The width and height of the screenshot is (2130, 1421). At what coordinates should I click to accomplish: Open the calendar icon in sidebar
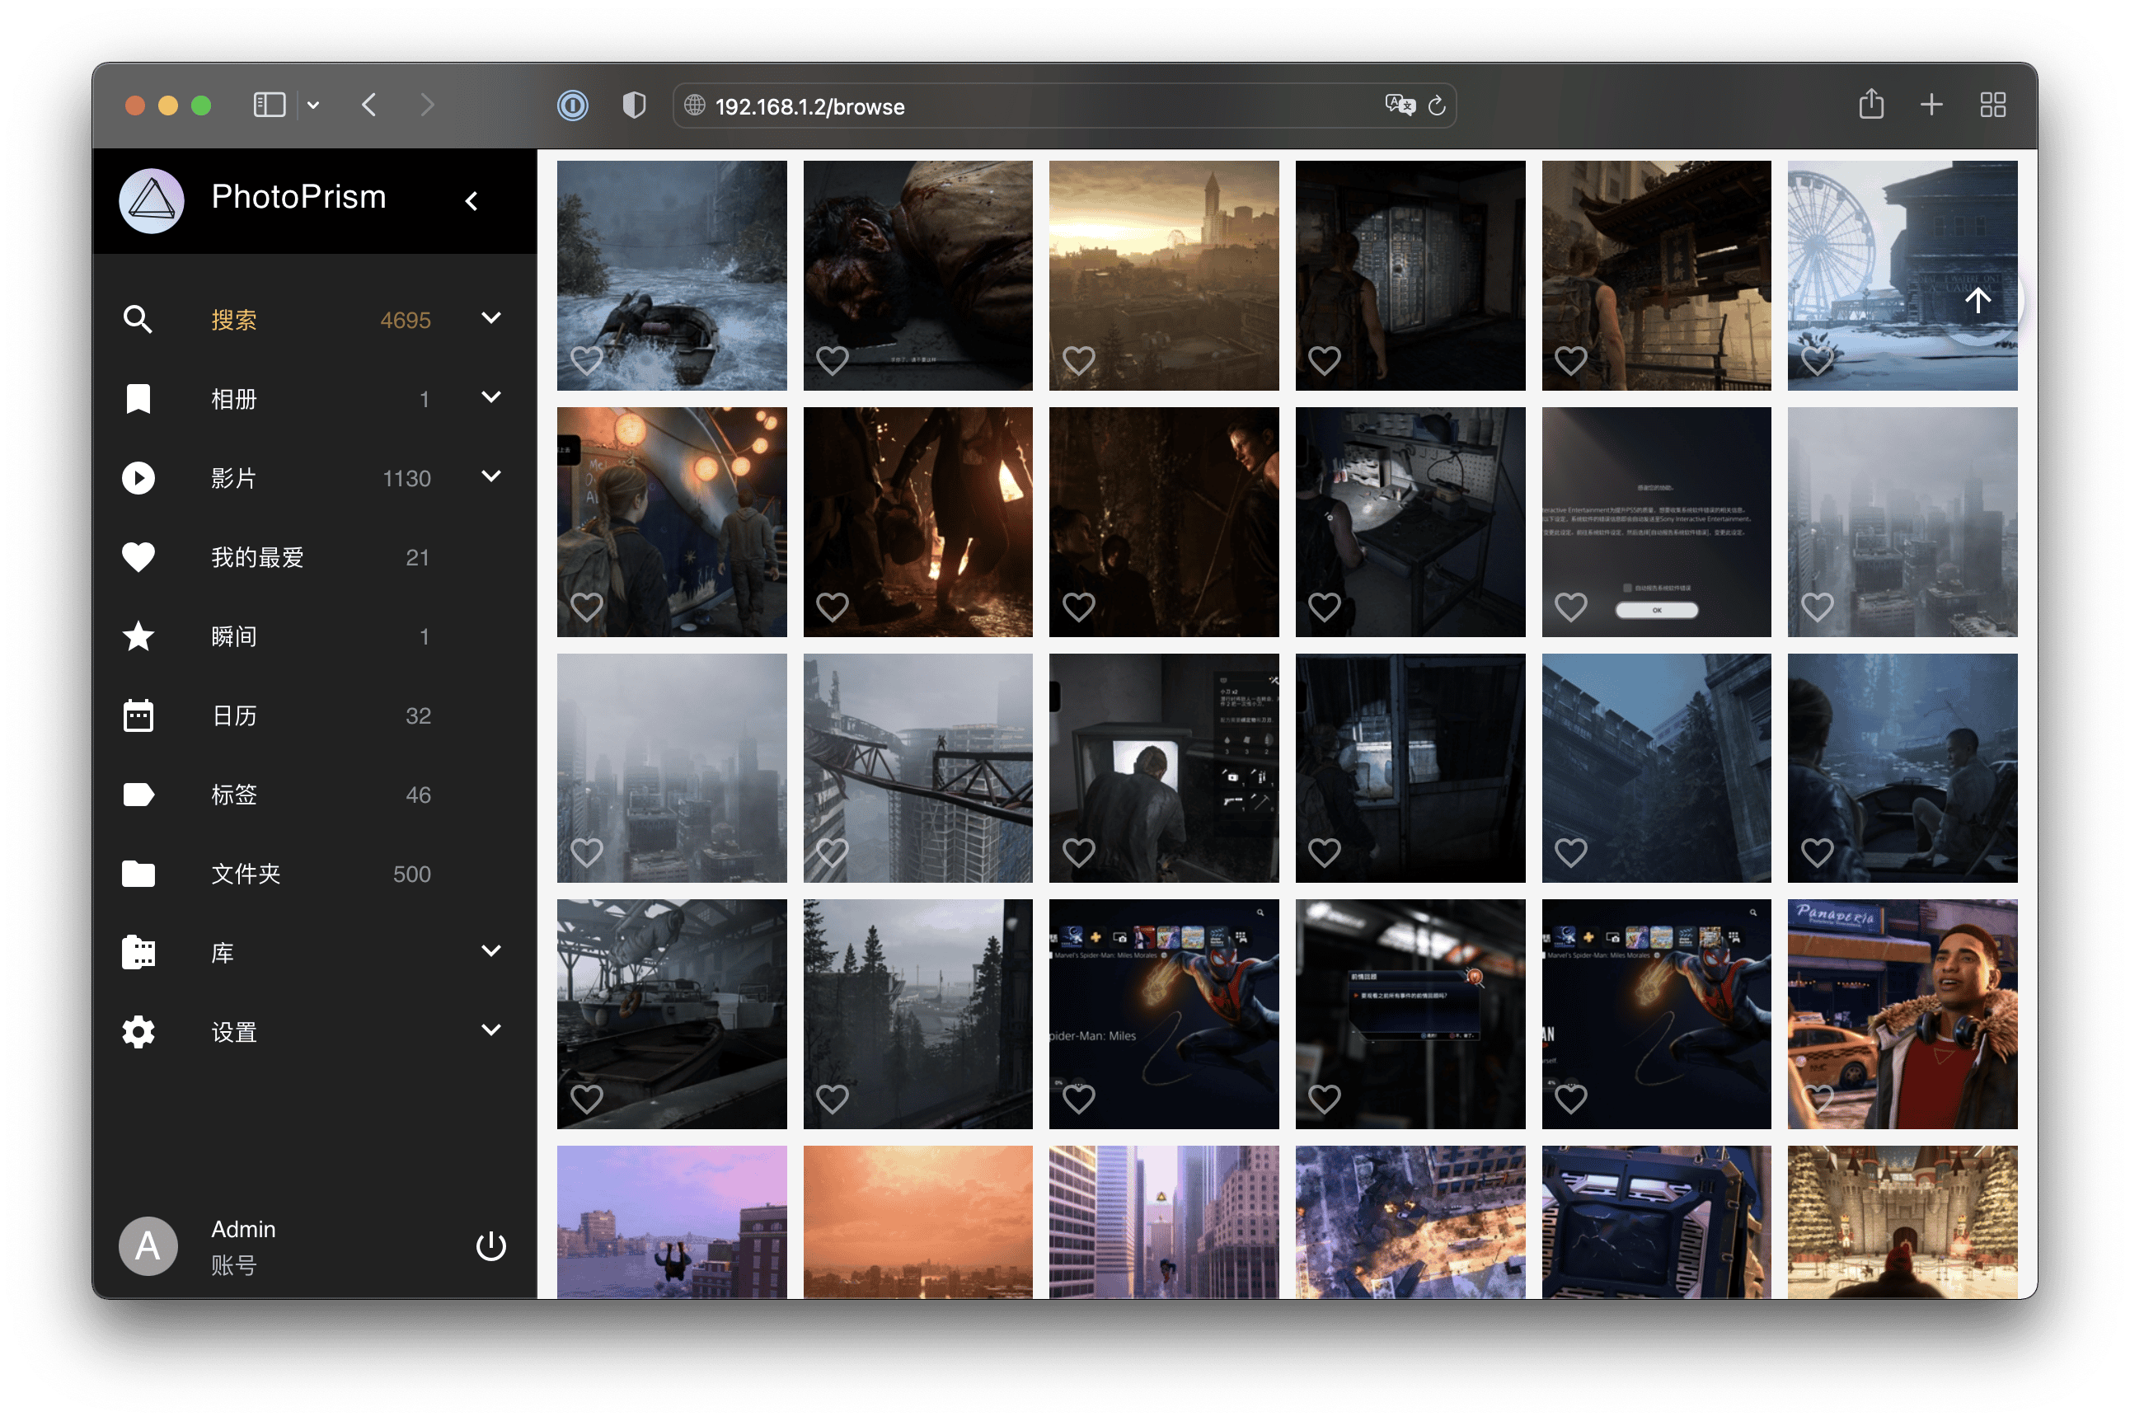138,716
